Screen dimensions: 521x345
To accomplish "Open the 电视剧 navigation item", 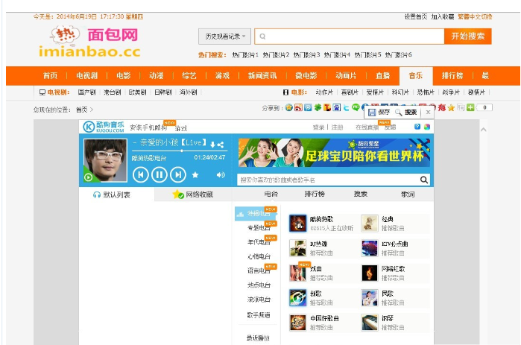I will tap(86, 76).
